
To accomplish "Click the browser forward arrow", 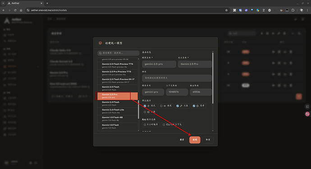I will pos(9,10).
